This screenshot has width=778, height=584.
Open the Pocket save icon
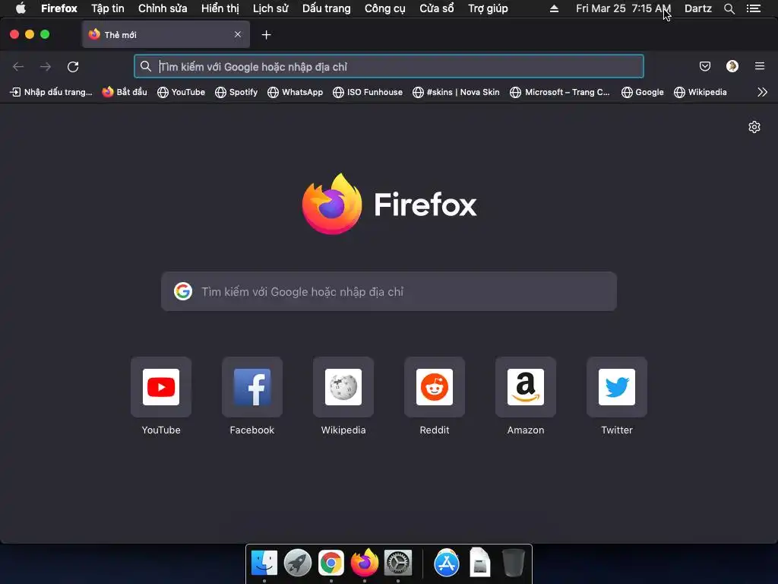coord(704,66)
